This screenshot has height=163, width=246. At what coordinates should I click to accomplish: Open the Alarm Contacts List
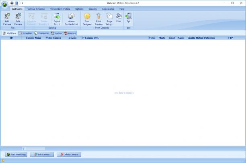(x=71, y=19)
